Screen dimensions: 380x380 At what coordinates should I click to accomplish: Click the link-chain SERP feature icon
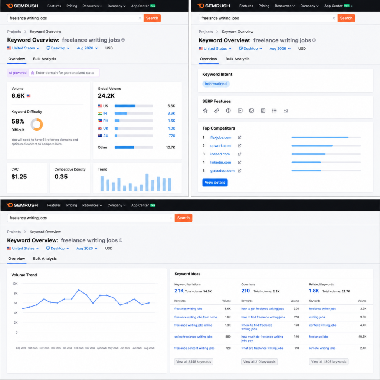[217, 111]
